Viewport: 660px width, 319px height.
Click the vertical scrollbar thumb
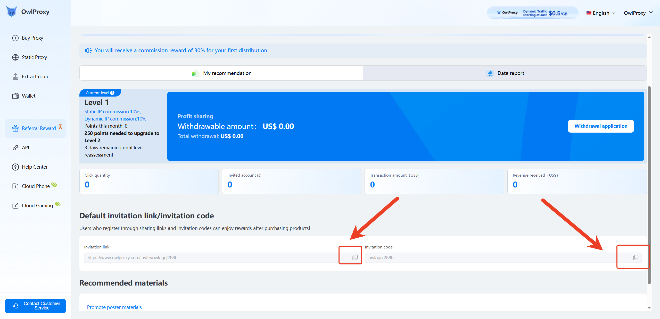point(649,185)
